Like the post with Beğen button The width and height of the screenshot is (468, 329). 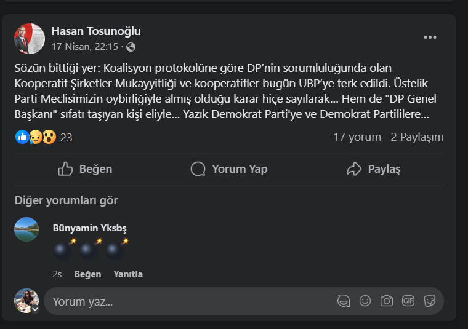(x=85, y=168)
